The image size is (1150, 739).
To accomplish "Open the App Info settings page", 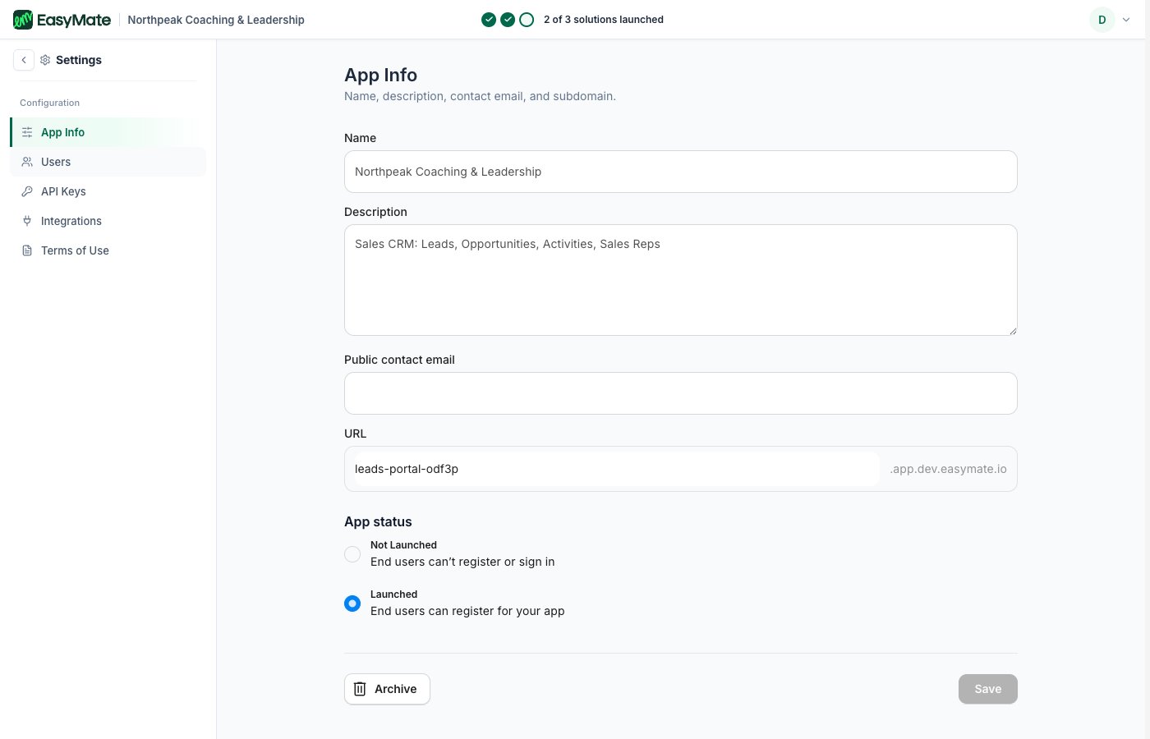I will (x=108, y=132).
